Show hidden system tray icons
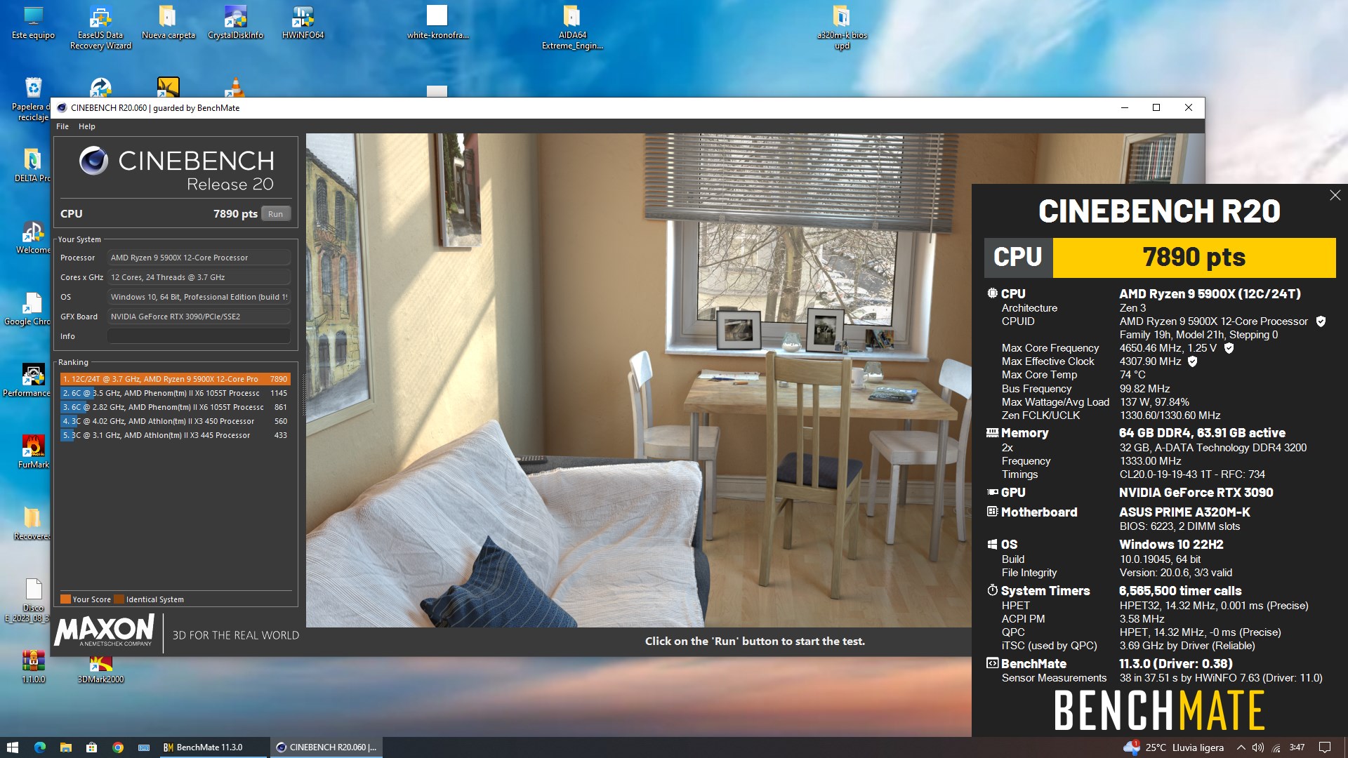The width and height of the screenshot is (1348, 758). point(1241,747)
